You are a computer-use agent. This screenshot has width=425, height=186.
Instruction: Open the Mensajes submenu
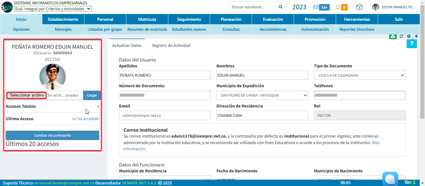pos(63,29)
